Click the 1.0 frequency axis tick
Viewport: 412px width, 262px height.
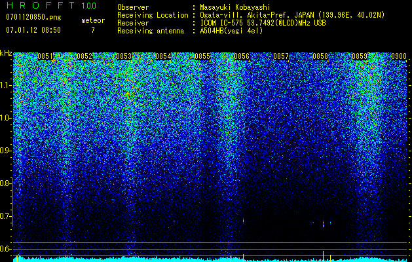[x=6, y=118]
